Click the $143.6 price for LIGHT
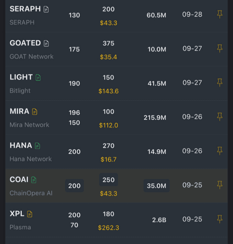 click(108, 91)
